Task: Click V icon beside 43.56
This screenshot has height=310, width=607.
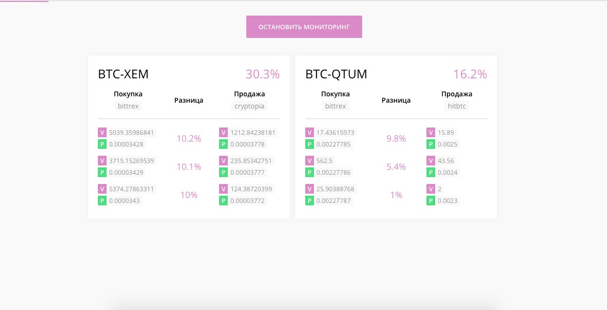Action: click(x=431, y=161)
